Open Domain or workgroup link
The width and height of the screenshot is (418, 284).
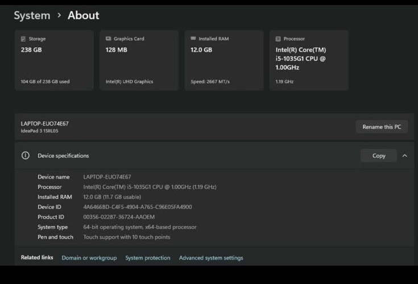point(89,258)
